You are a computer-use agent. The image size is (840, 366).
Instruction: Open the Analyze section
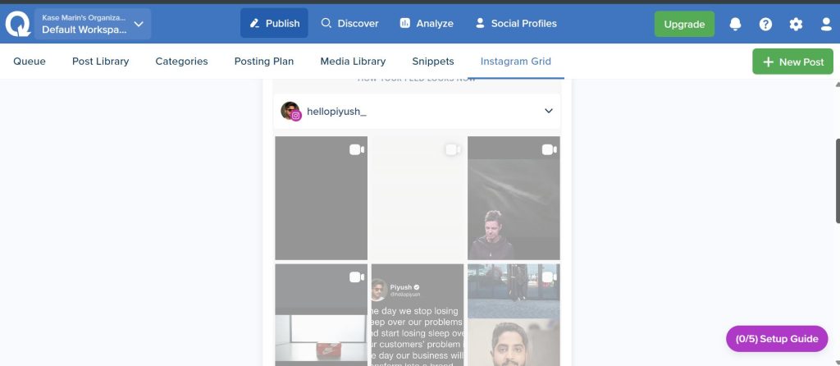point(427,23)
